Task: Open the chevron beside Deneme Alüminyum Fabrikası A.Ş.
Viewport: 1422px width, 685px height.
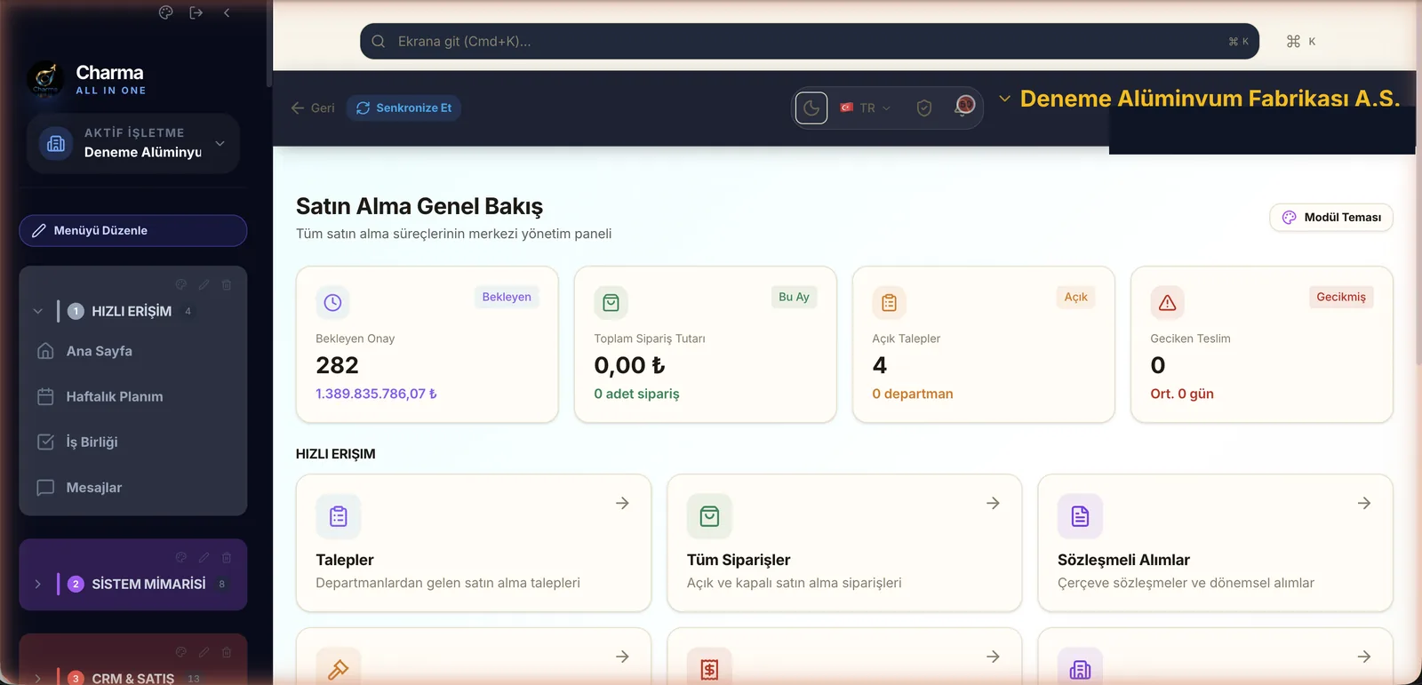Action: point(1004,99)
